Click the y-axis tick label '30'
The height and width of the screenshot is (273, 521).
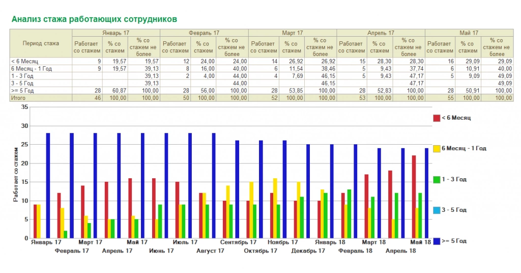pyautogui.click(x=24, y=126)
